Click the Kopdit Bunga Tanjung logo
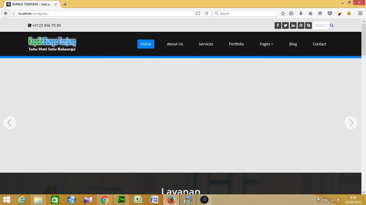This screenshot has height=205, width=366. point(52,44)
